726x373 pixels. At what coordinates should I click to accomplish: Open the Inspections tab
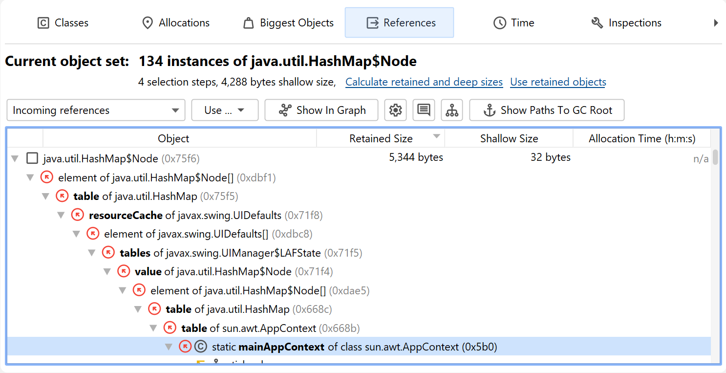[626, 23]
